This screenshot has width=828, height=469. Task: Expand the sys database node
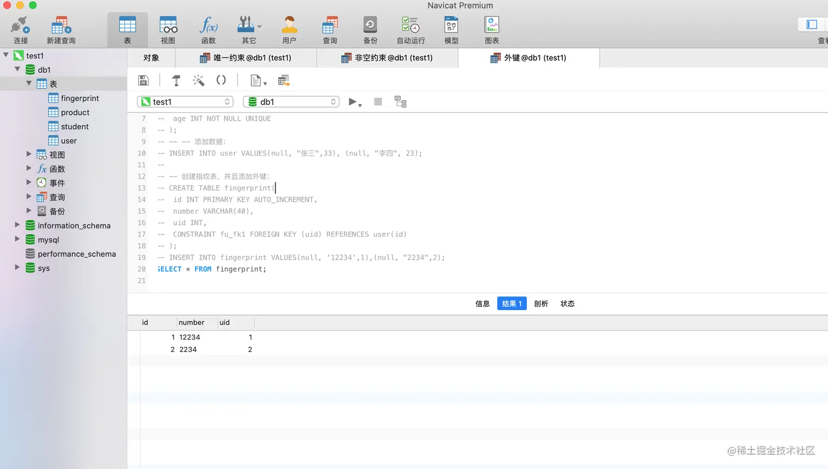point(18,268)
